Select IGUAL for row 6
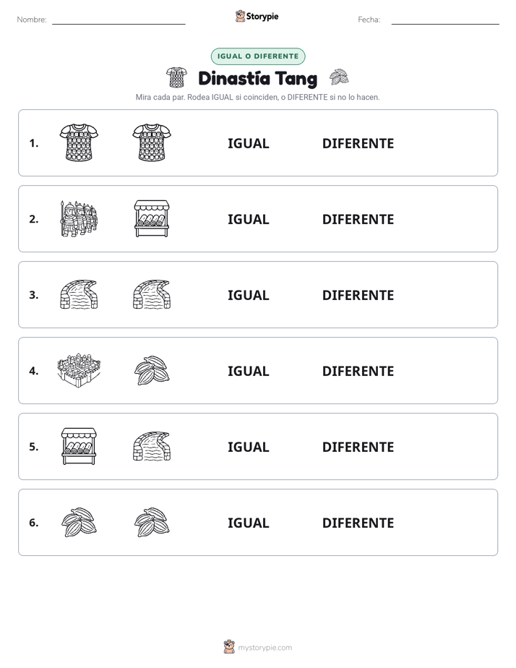The height and width of the screenshot is (668, 516). click(248, 523)
